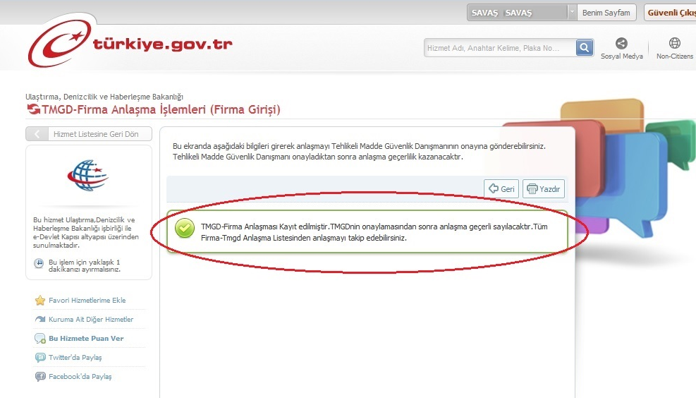
Task: Share via Facebook'da Paylaş
Action: 80,376
